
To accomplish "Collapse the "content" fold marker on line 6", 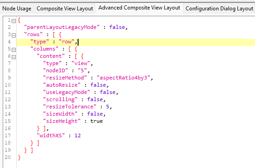I will pyautogui.click(x=14, y=57).
